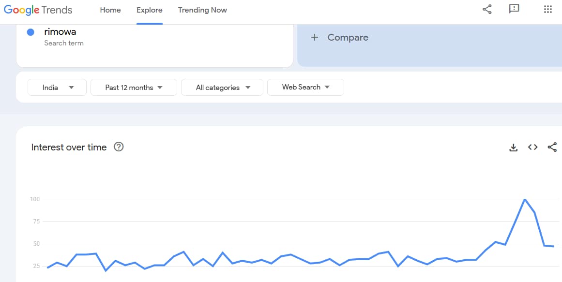Viewport: 562px width, 282px height.
Task: Share the Interest over time chart
Action: [x=552, y=148]
